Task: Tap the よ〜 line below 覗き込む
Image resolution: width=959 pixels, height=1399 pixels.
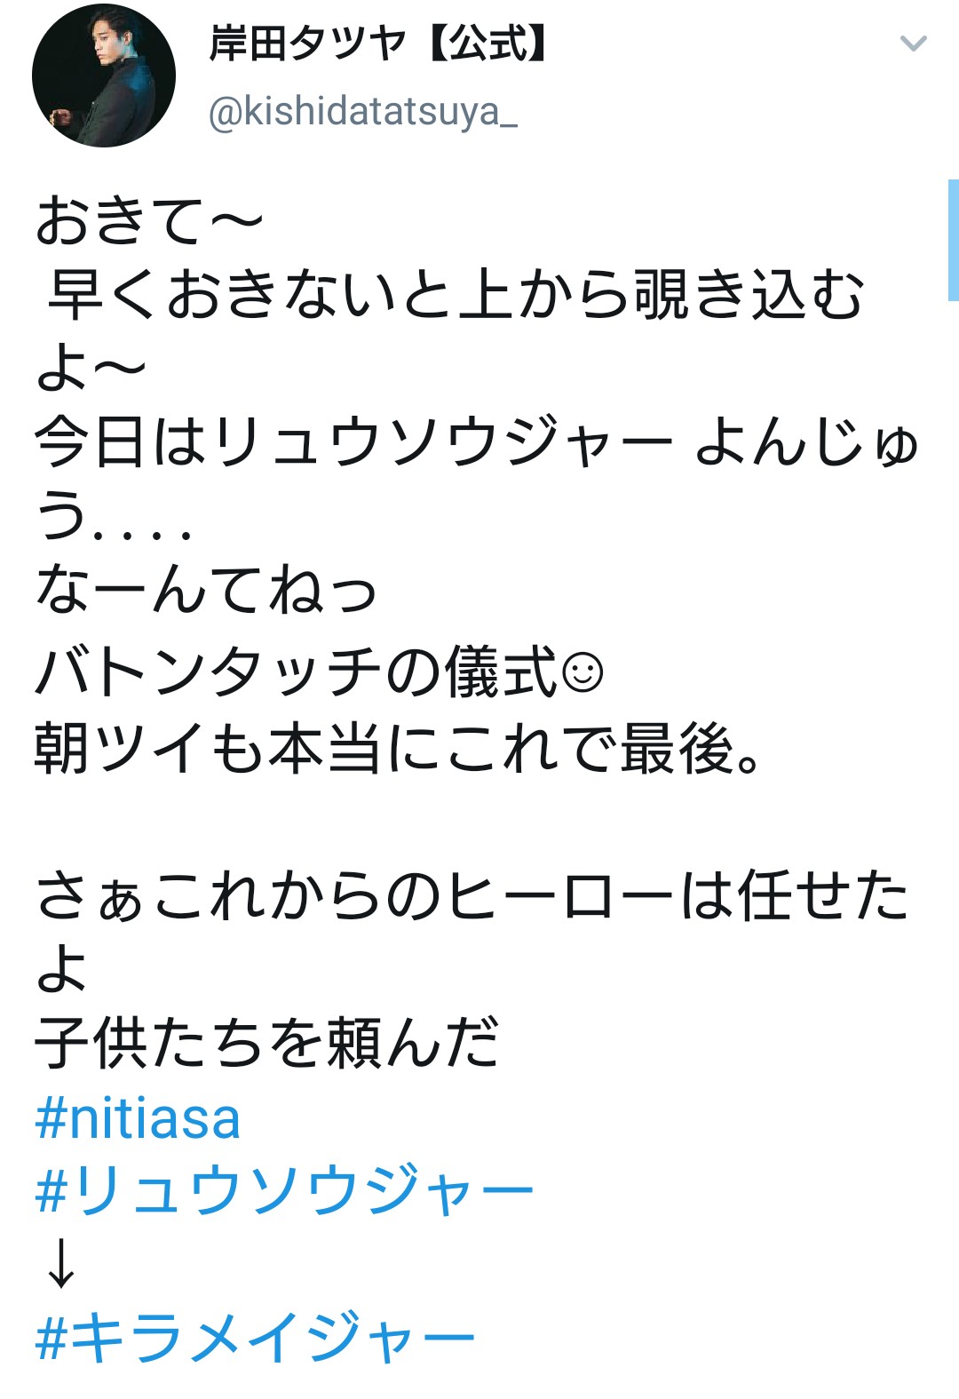Action: coord(91,369)
